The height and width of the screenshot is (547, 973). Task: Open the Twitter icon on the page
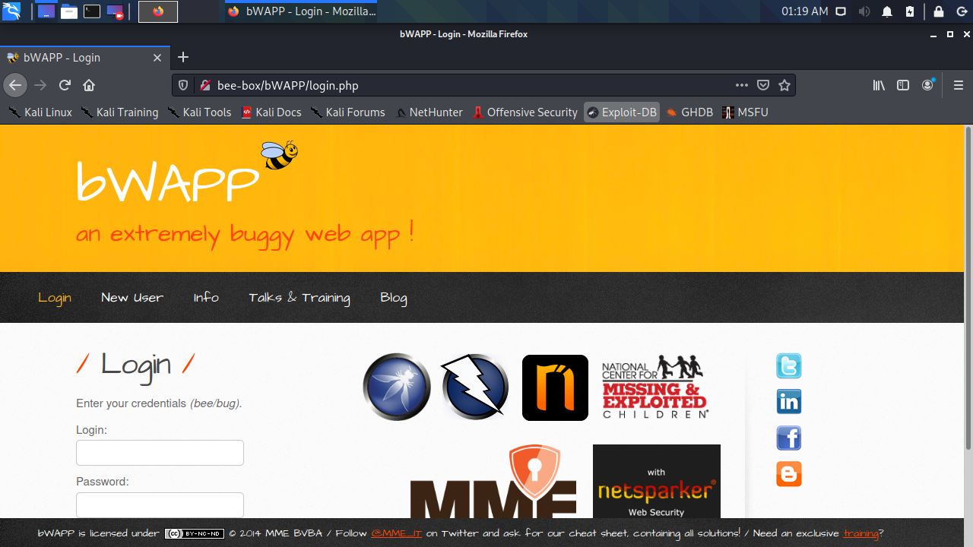point(789,365)
